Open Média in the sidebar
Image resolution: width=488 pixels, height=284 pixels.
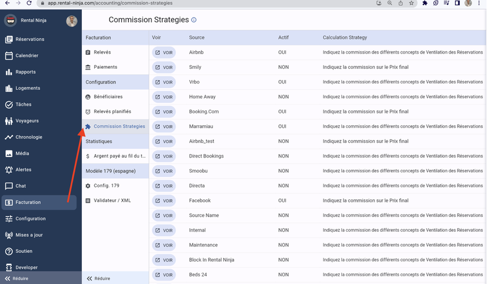tap(39, 153)
